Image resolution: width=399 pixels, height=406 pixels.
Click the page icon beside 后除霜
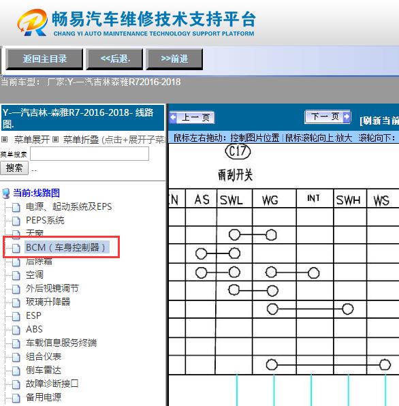(16, 262)
